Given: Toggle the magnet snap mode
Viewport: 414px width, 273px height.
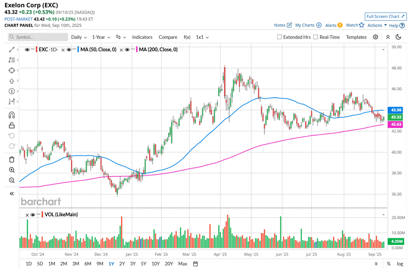Looking at the screenshot, I should click(11, 115).
